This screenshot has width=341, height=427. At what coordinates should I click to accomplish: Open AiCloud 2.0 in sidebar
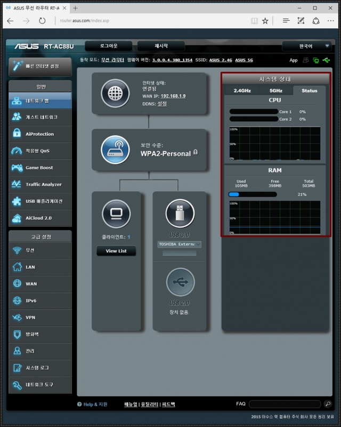coord(40,218)
